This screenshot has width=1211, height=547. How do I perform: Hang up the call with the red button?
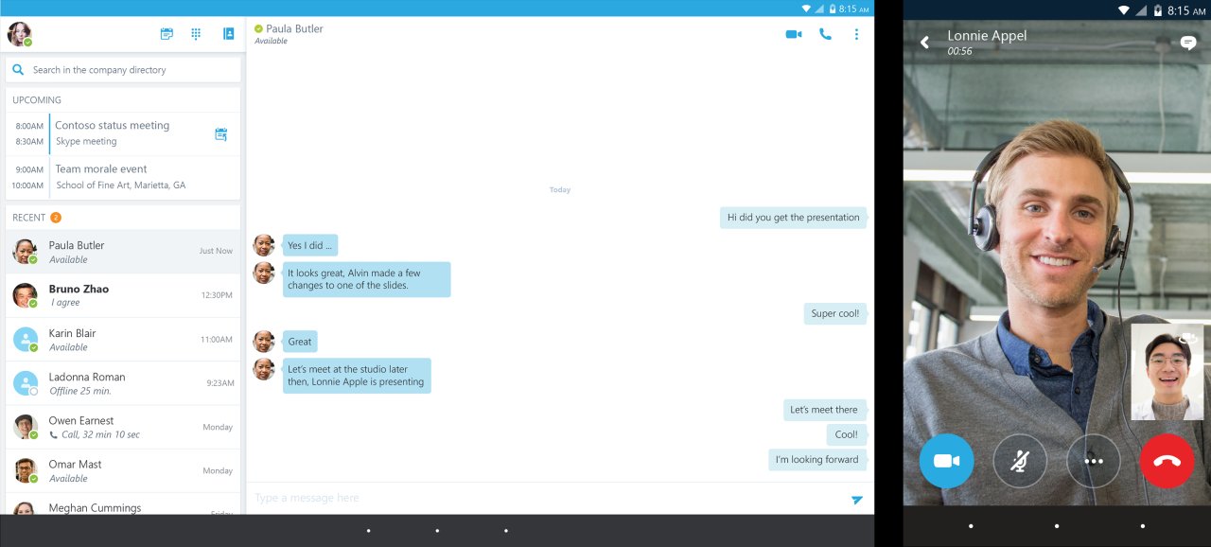1167,461
